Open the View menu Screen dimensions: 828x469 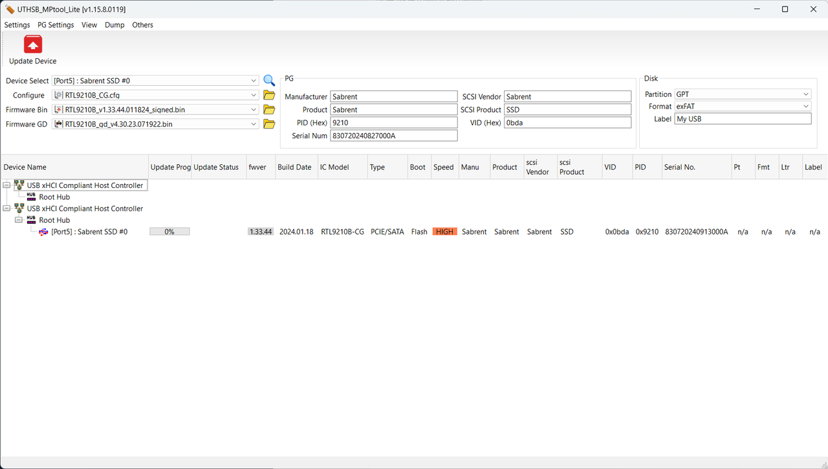[89, 25]
